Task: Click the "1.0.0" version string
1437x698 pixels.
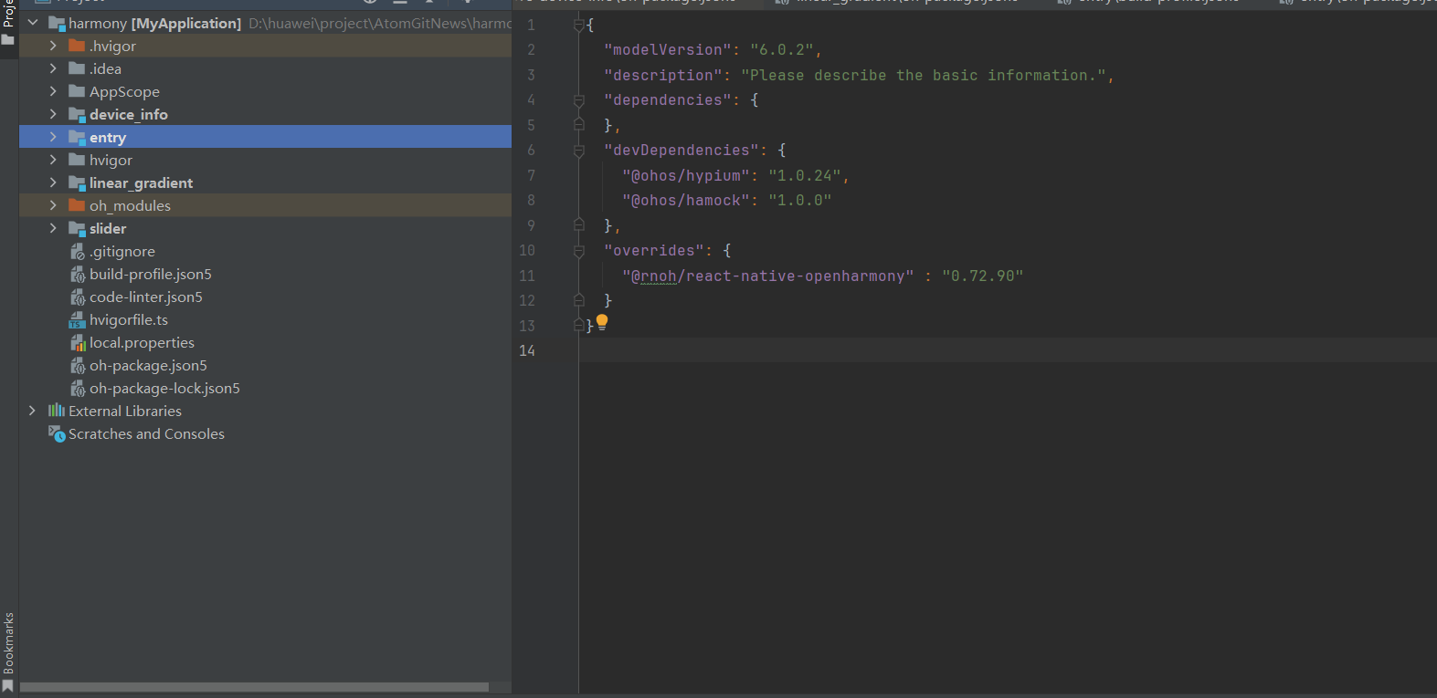Action: 799,201
